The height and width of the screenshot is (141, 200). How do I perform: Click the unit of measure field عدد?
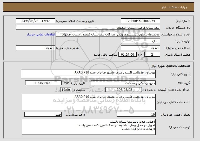43,114
